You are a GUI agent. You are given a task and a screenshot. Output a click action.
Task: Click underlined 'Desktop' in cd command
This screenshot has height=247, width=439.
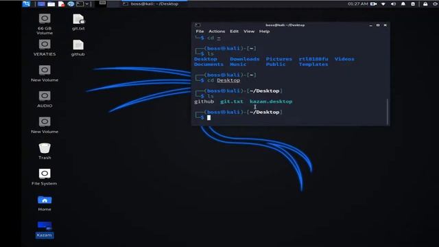[x=228, y=80]
